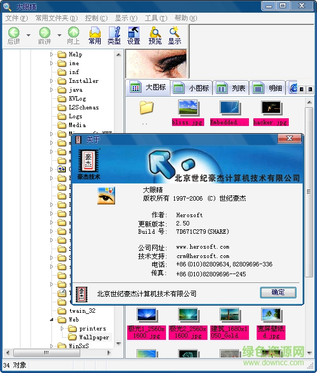Toggle the 预览 preview icon

155,36
